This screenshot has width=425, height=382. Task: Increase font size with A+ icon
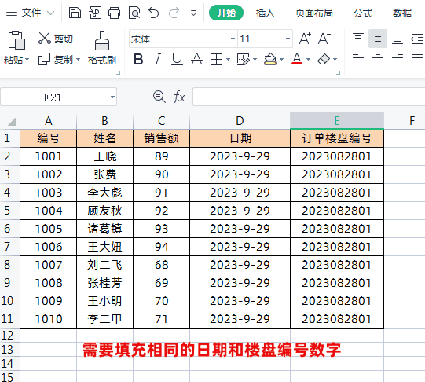(x=305, y=39)
